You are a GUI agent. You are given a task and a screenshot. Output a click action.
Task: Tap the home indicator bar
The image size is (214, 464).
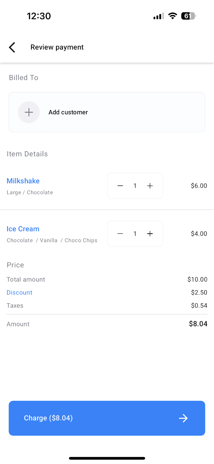[107, 458]
